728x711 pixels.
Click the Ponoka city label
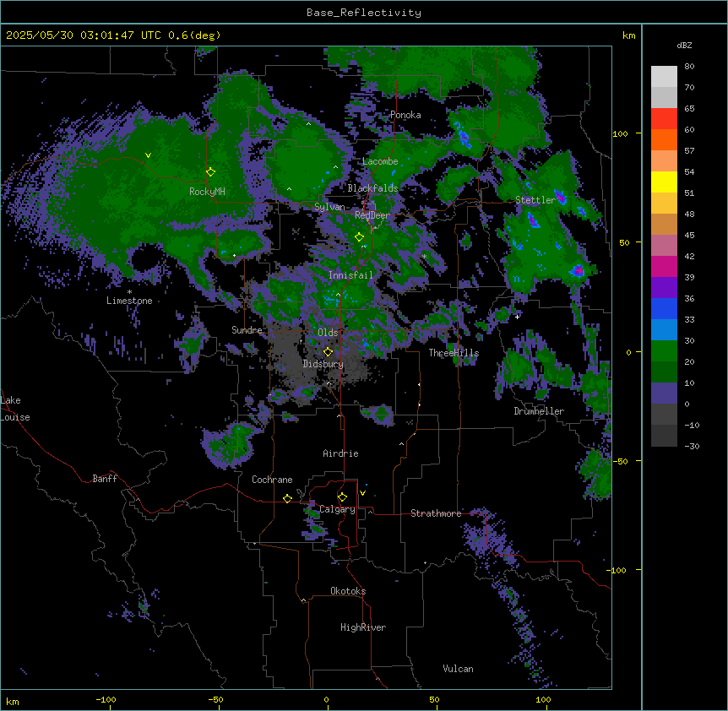(405, 115)
